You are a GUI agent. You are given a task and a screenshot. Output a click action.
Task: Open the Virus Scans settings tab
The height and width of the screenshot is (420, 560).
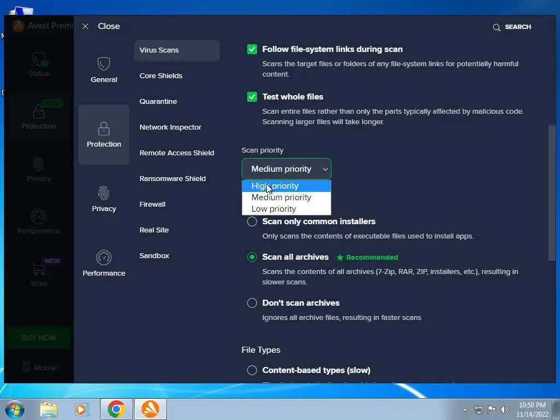177,50
